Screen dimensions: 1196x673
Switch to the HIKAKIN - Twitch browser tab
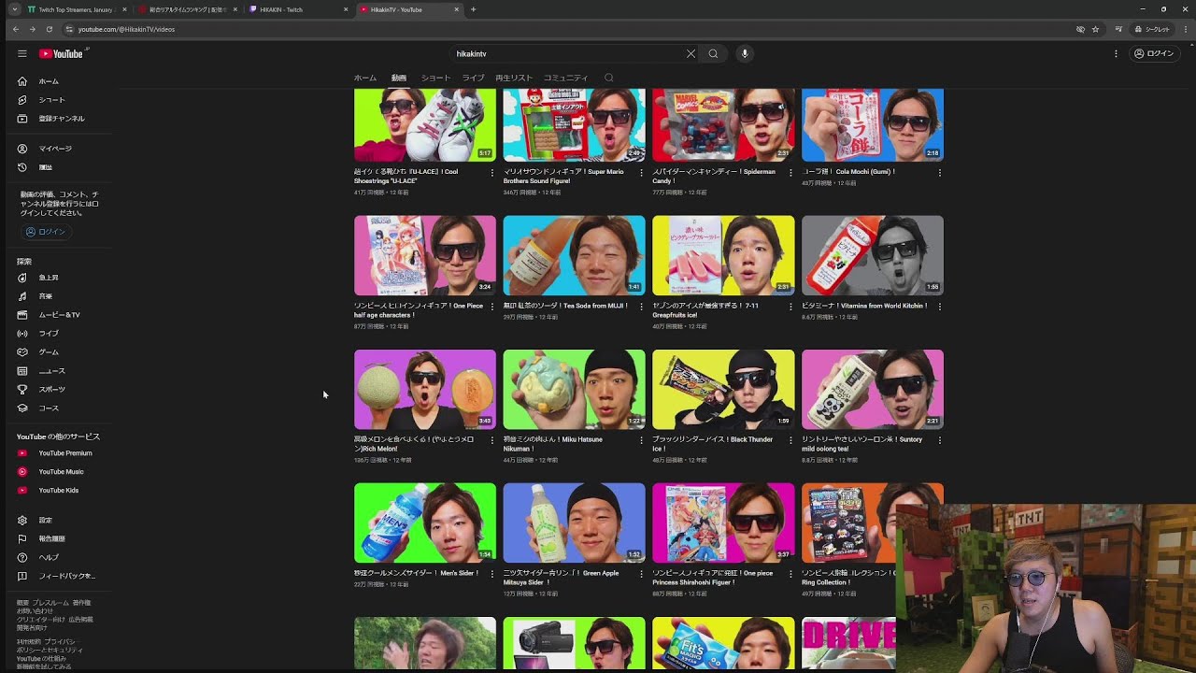299,9
